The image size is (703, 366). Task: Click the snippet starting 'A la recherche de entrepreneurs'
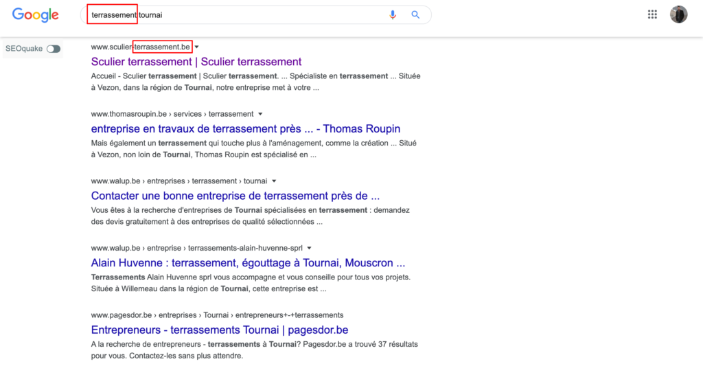(254, 350)
